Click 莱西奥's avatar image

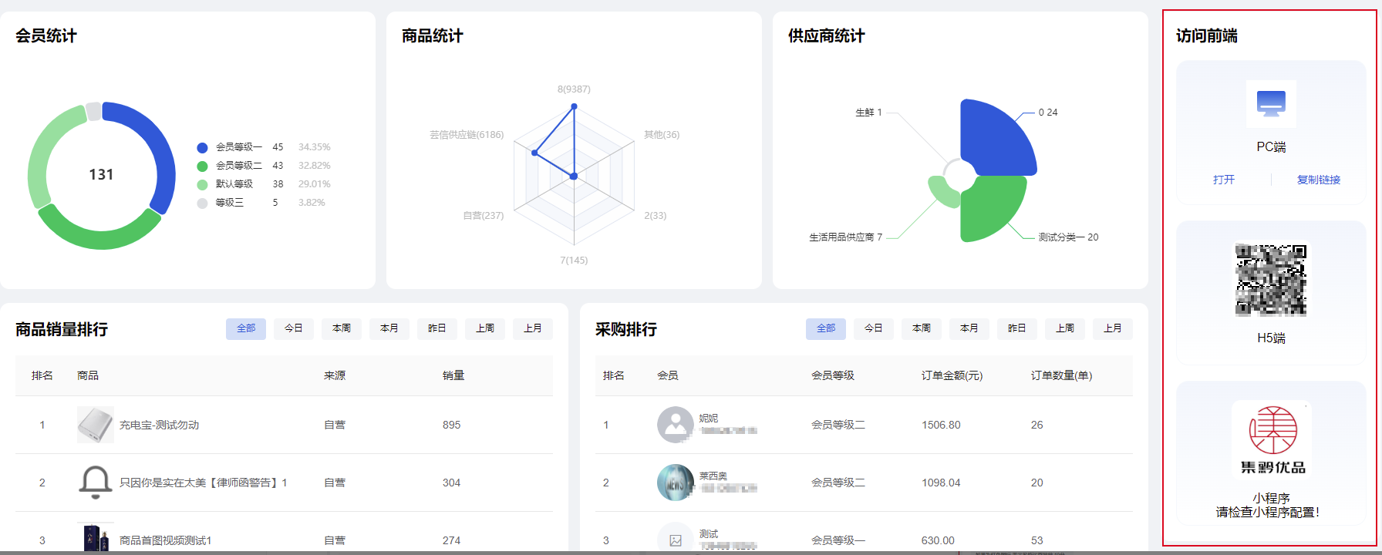coord(675,483)
